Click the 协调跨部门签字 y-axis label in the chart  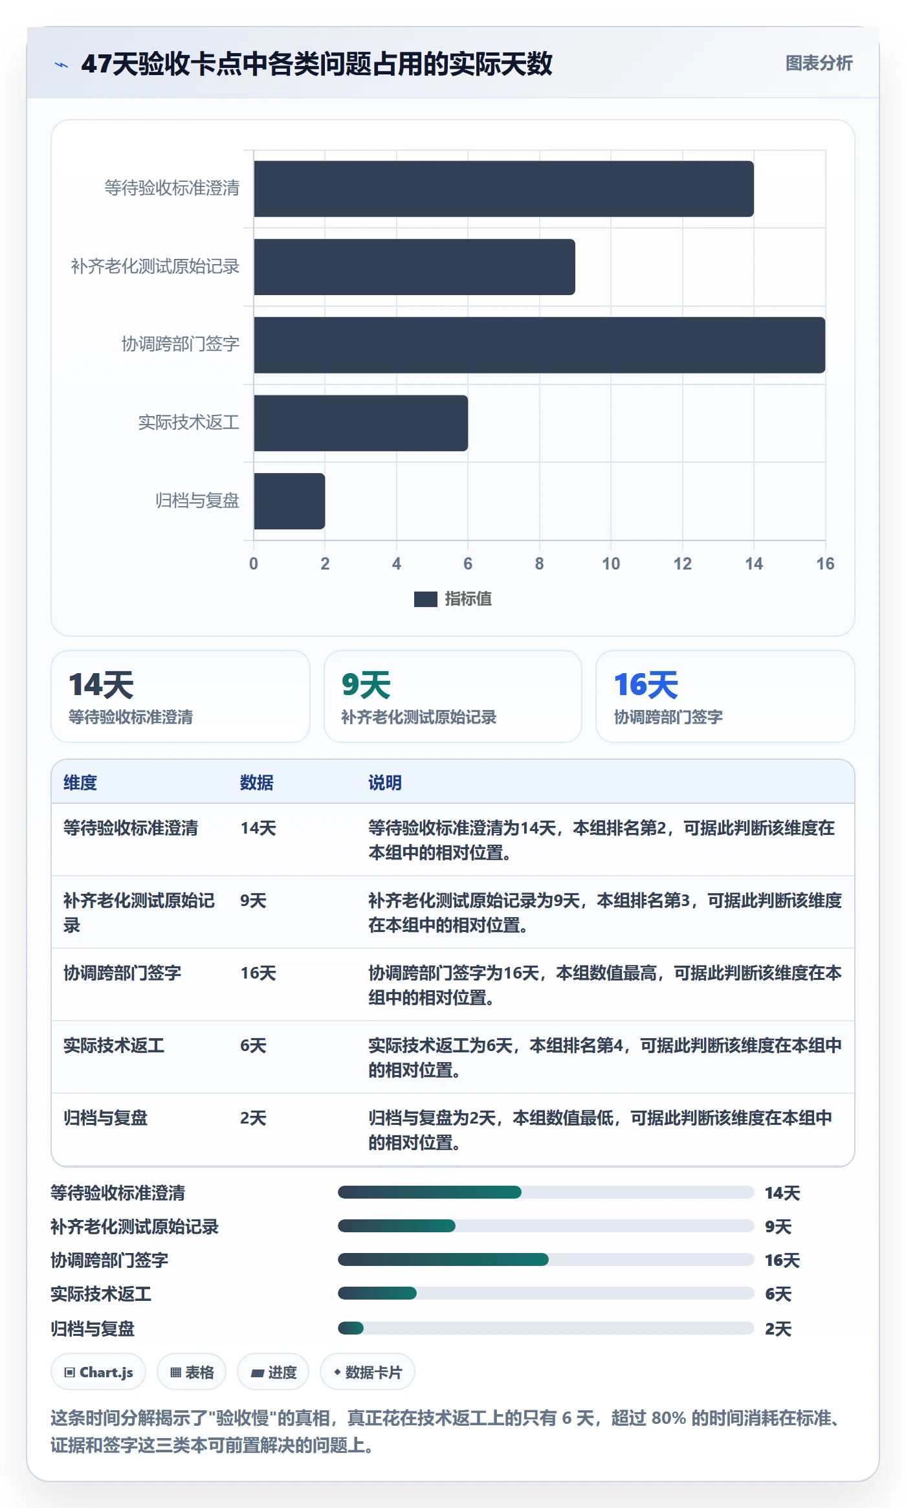pyautogui.click(x=181, y=344)
